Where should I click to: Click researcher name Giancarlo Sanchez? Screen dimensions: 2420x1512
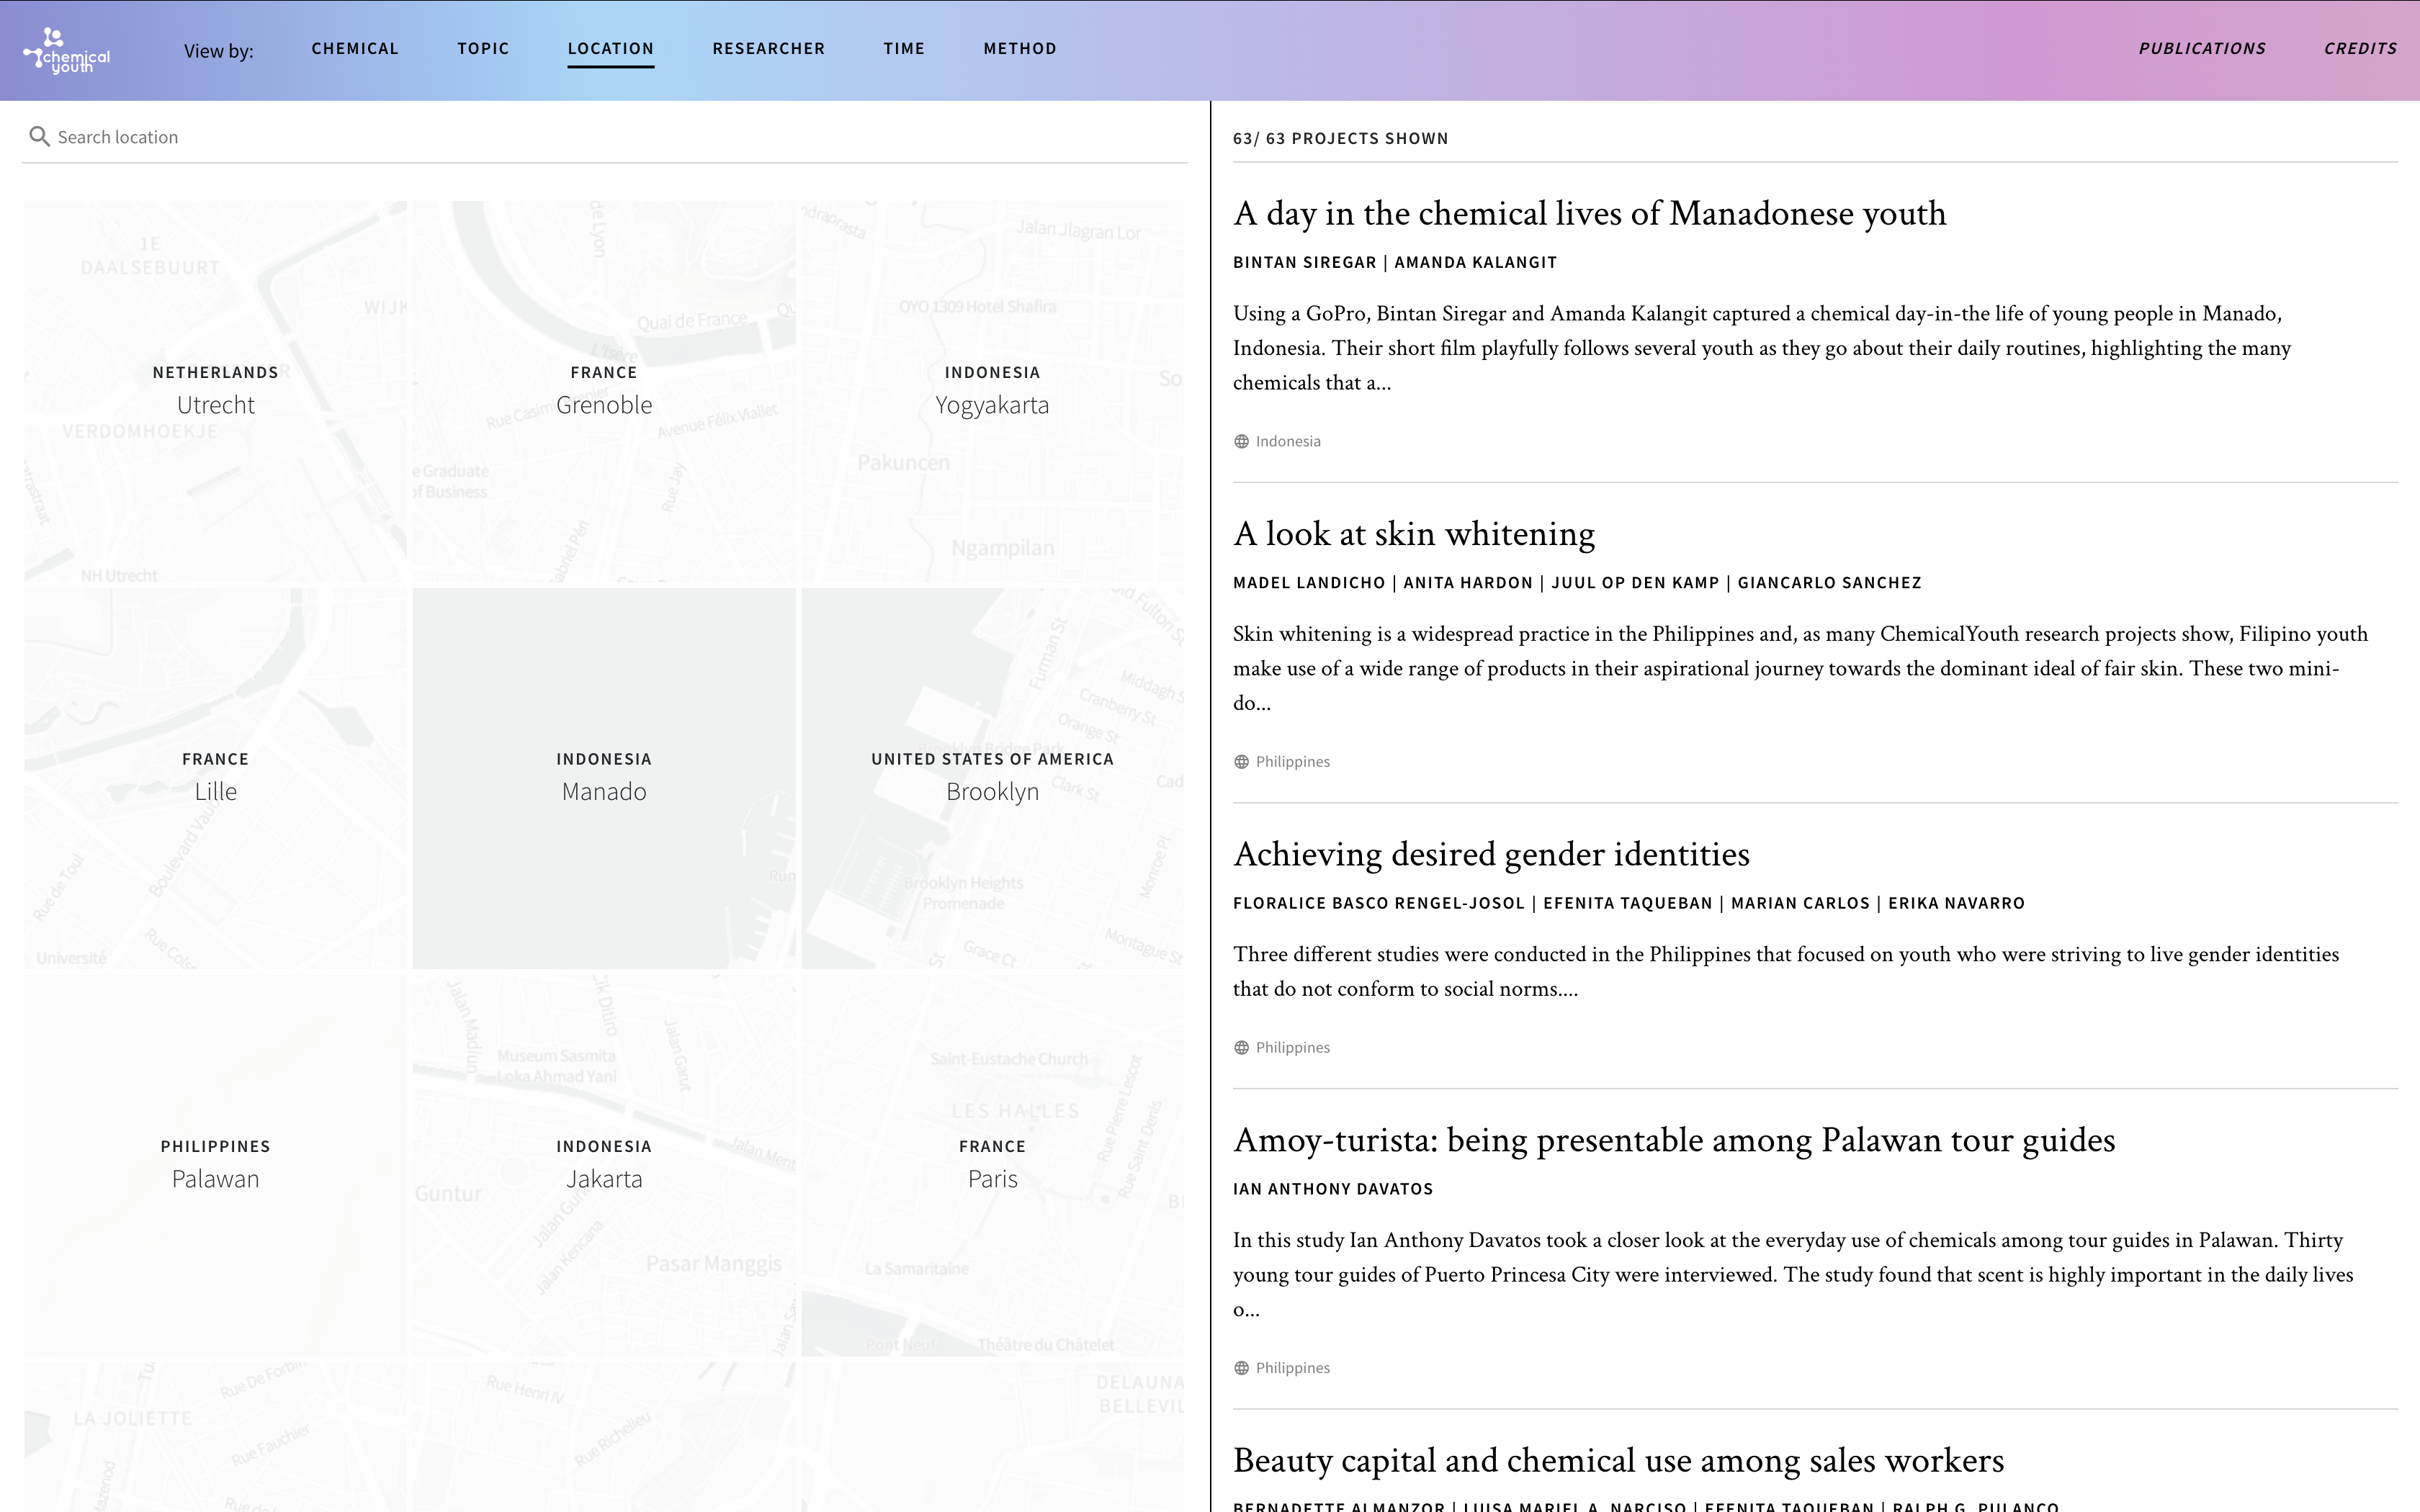coord(1829,582)
